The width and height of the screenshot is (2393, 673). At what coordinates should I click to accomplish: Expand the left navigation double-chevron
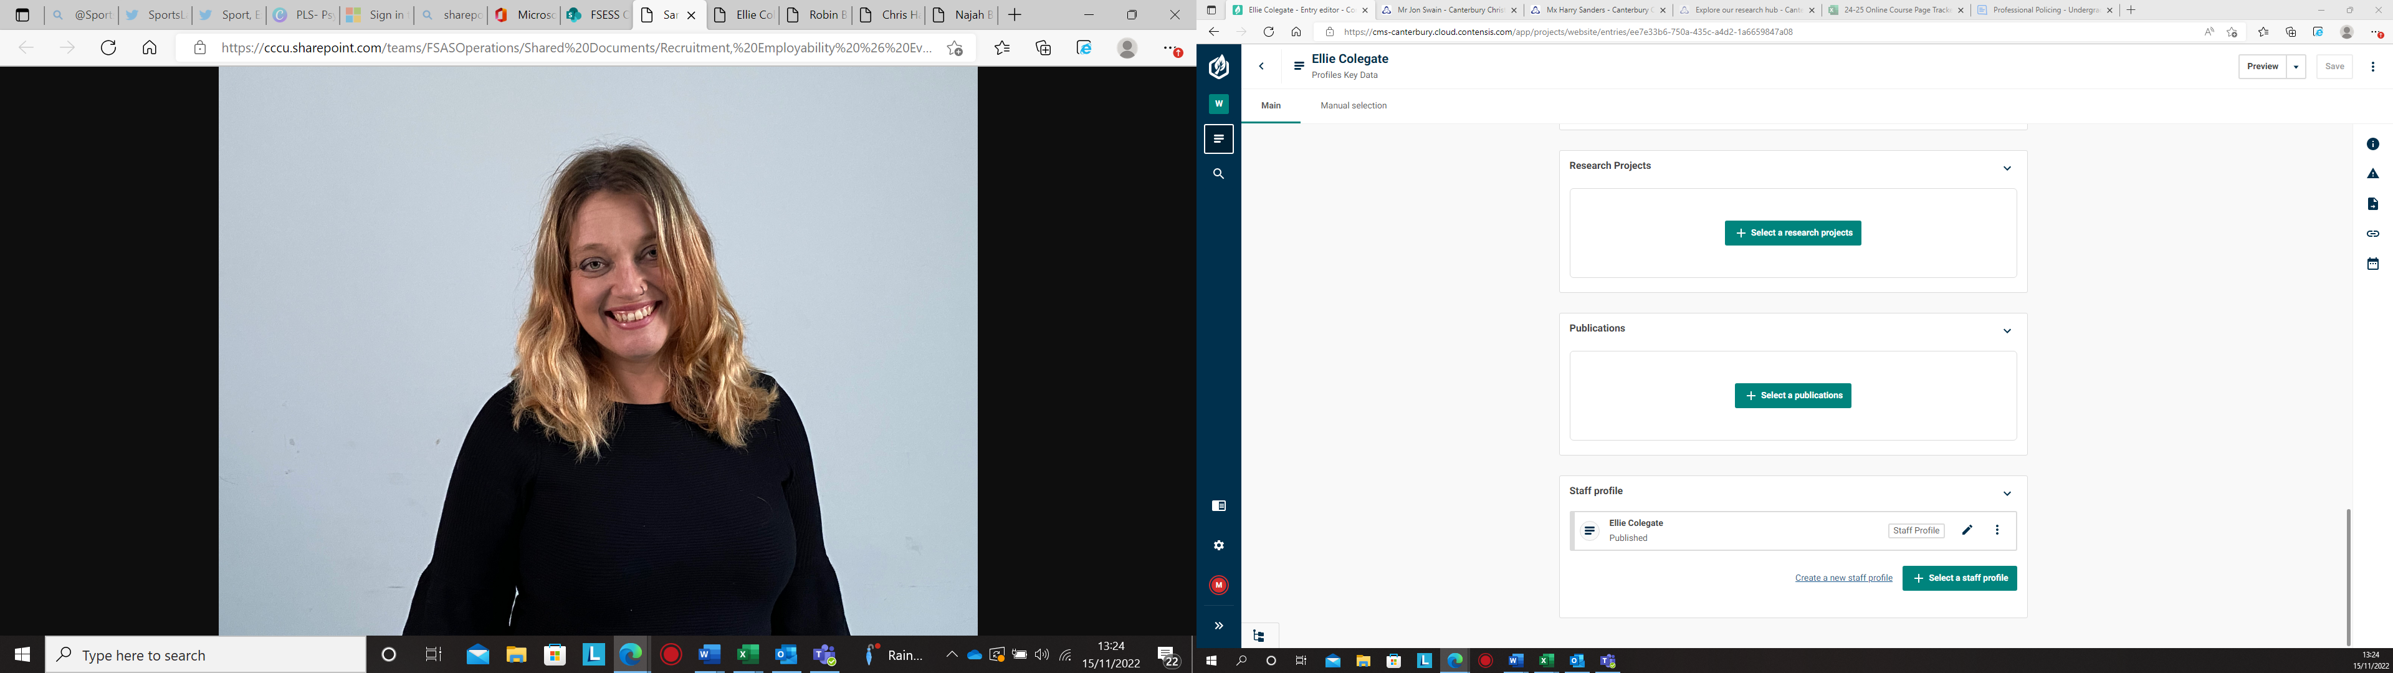(x=1219, y=626)
